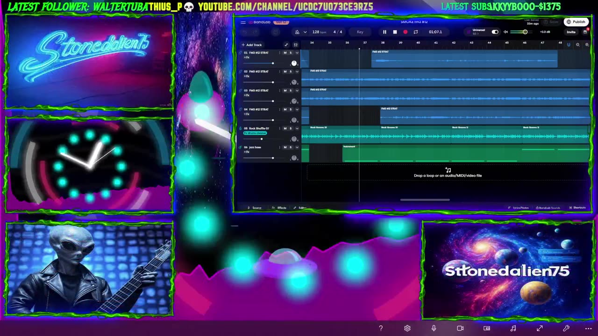This screenshot has width=598, height=336.
Task: Mute track 02 FM3 #12 STRAT
Action: (285, 71)
